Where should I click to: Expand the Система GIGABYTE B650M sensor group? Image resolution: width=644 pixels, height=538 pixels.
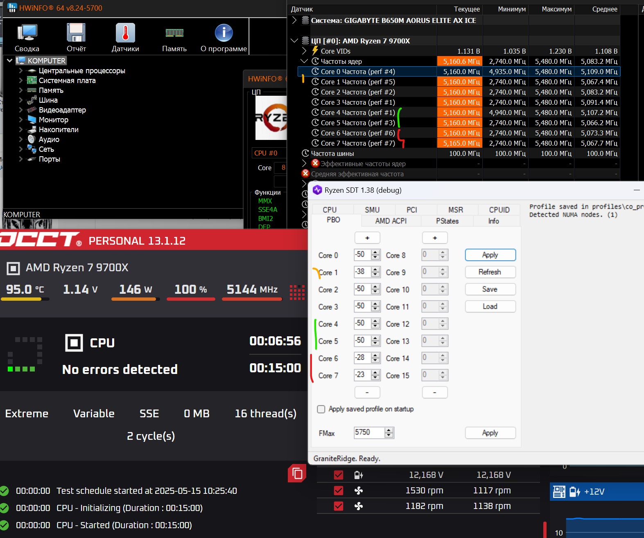[294, 20]
